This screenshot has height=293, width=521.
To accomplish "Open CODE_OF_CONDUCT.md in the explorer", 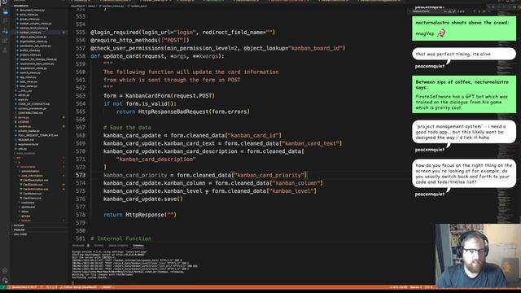I will pos(33,104).
